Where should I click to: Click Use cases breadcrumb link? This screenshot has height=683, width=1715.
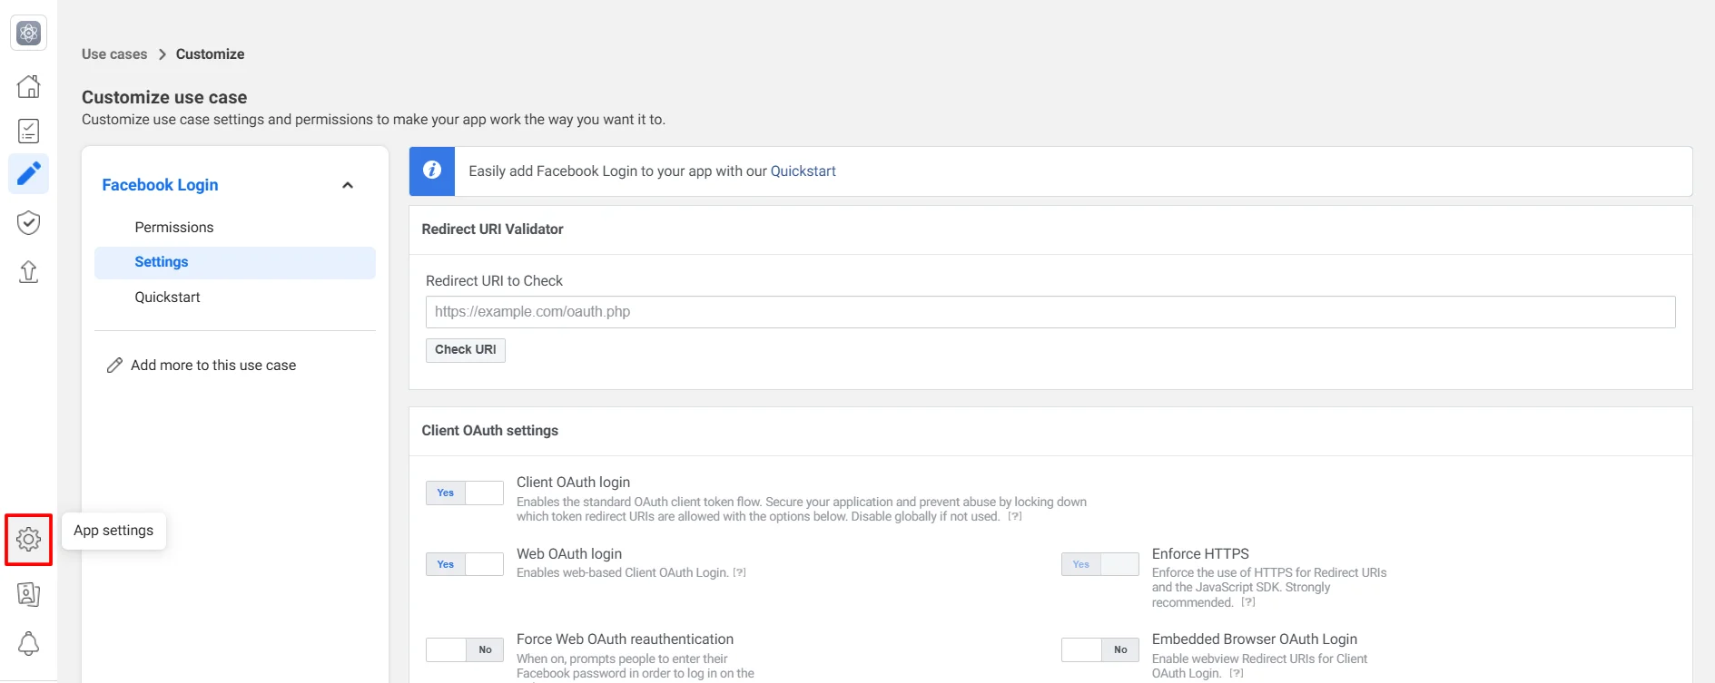click(x=114, y=54)
